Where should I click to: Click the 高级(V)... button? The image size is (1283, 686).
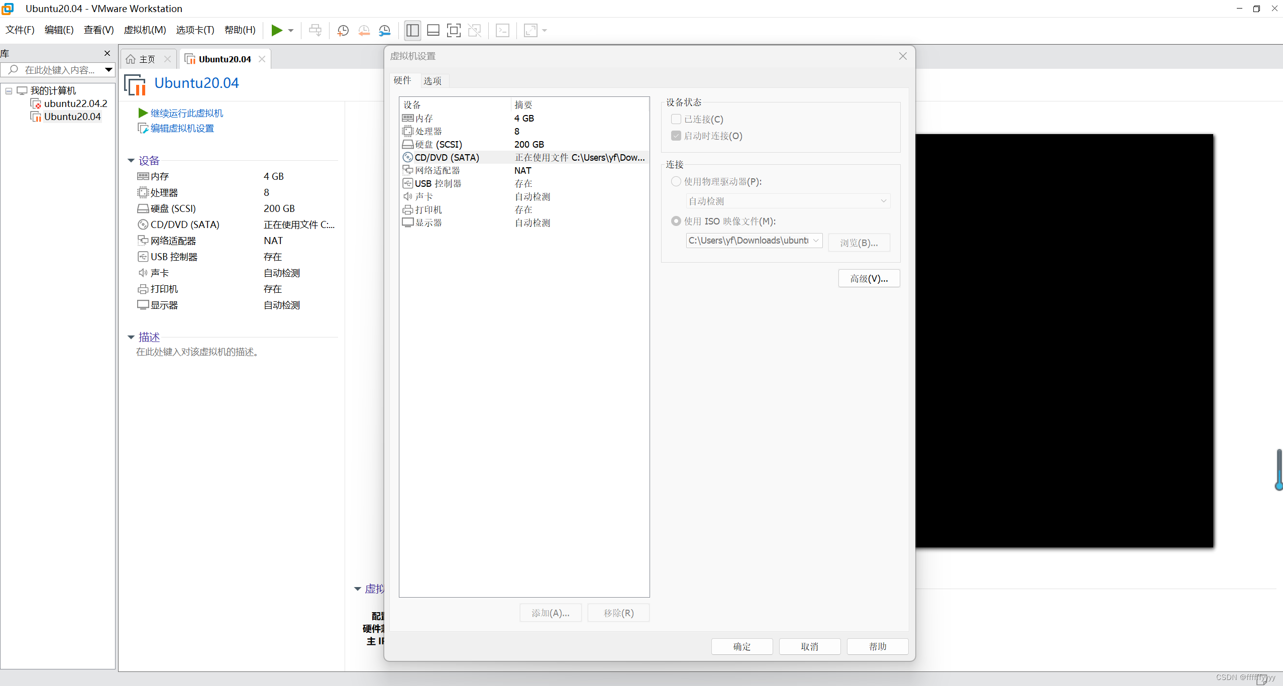pyautogui.click(x=869, y=279)
